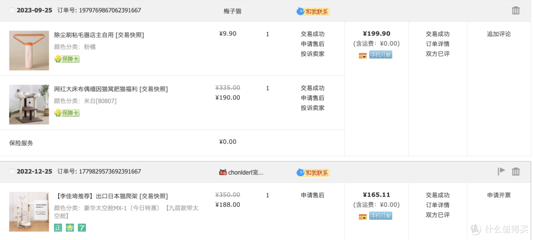Click 保障卡 badge under the 猫窝 item

tap(67, 113)
